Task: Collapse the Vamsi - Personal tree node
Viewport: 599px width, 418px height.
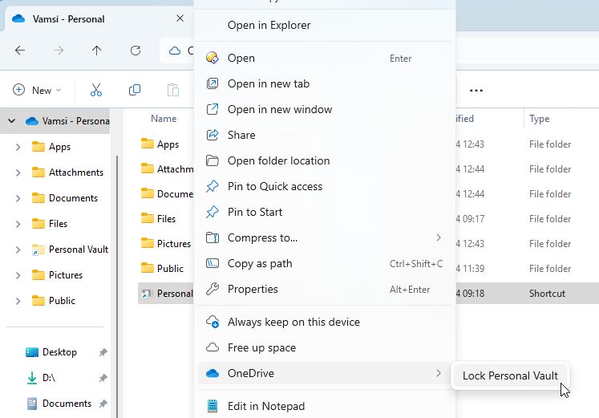Action: coord(11,121)
